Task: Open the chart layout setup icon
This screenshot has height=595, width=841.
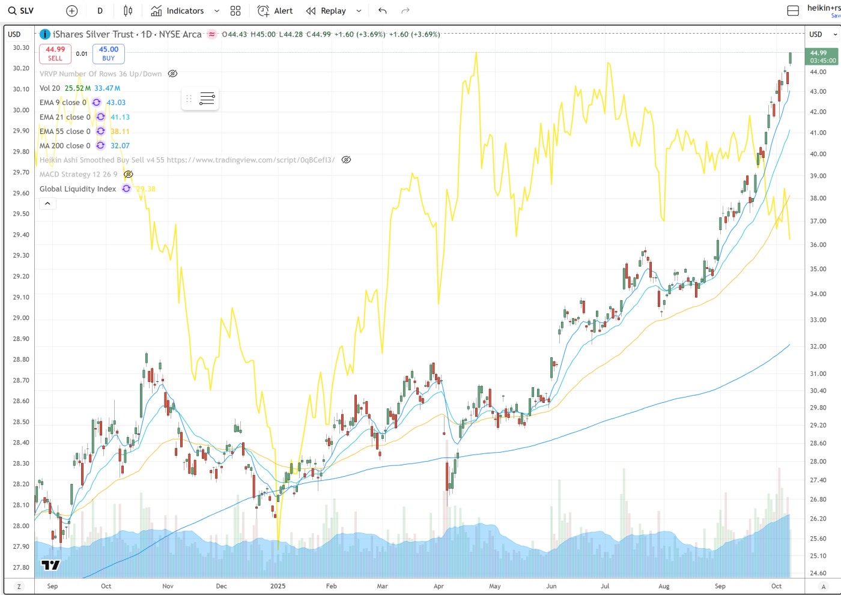Action: (793, 11)
